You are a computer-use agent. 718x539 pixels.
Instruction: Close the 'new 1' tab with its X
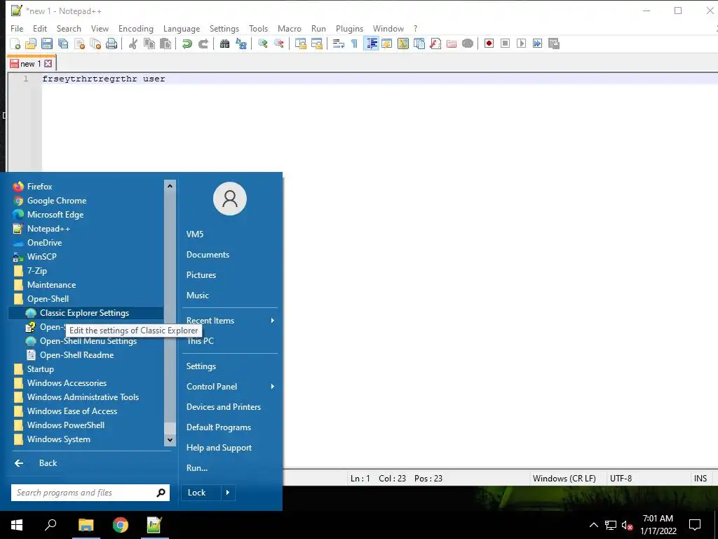(x=48, y=64)
